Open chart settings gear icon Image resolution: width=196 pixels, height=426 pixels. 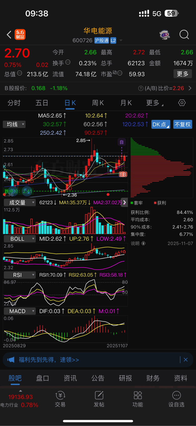pyautogui.click(x=182, y=103)
